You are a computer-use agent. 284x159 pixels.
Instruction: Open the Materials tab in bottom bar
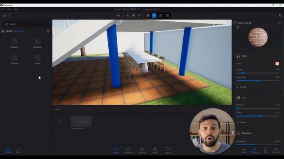tap(129, 150)
